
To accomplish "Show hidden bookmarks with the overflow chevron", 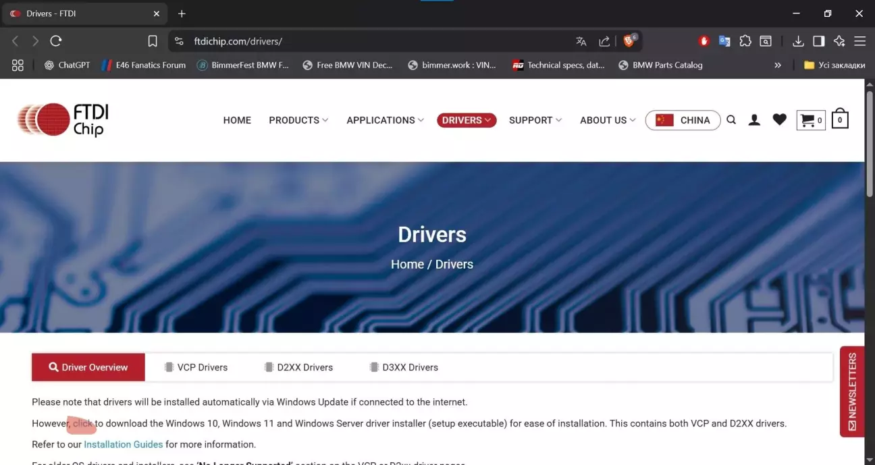I will point(778,65).
